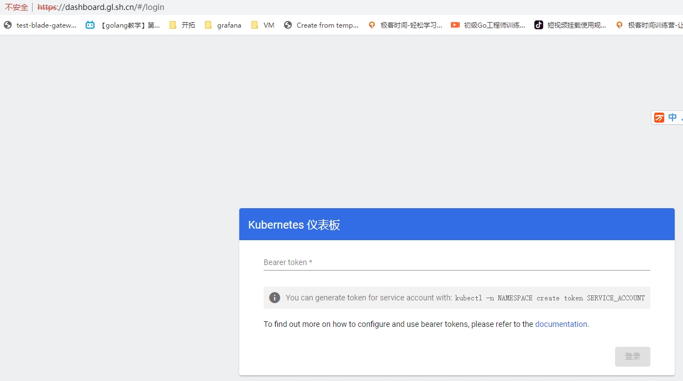Click the info icon beside token hint
The image size is (683, 381).
275,298
